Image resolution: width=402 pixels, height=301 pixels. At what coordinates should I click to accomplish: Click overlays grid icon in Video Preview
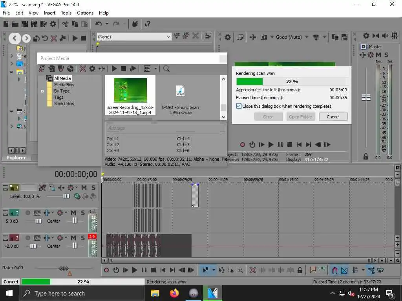coord(316,37)
